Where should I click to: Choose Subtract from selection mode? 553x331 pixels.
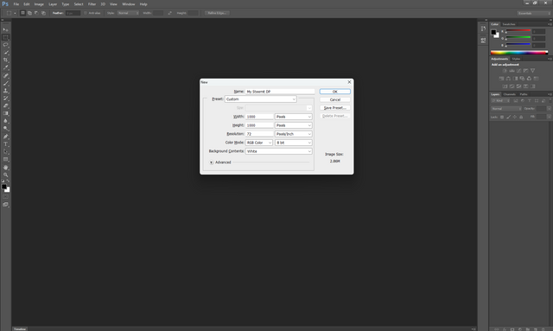(x=36, y=13)
